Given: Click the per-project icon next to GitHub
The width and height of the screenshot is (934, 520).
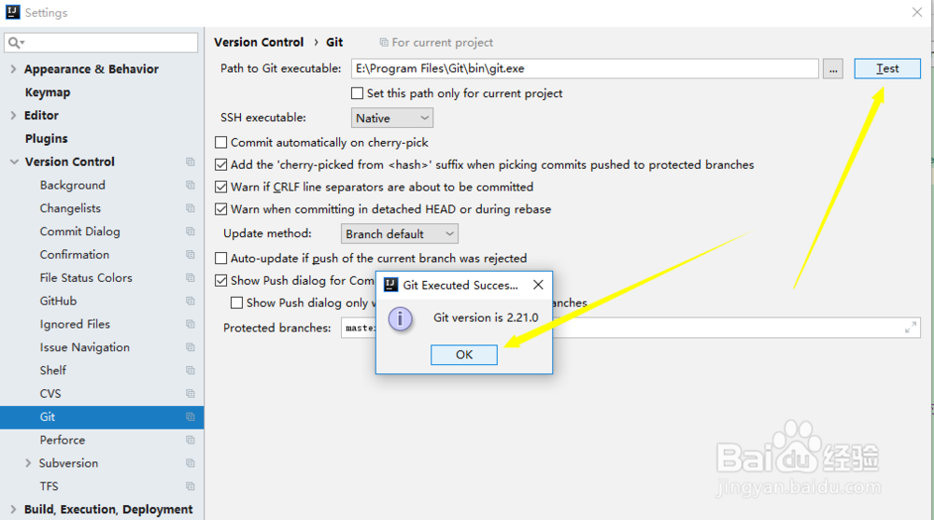Looking at the screenshot, I should 191,302.
